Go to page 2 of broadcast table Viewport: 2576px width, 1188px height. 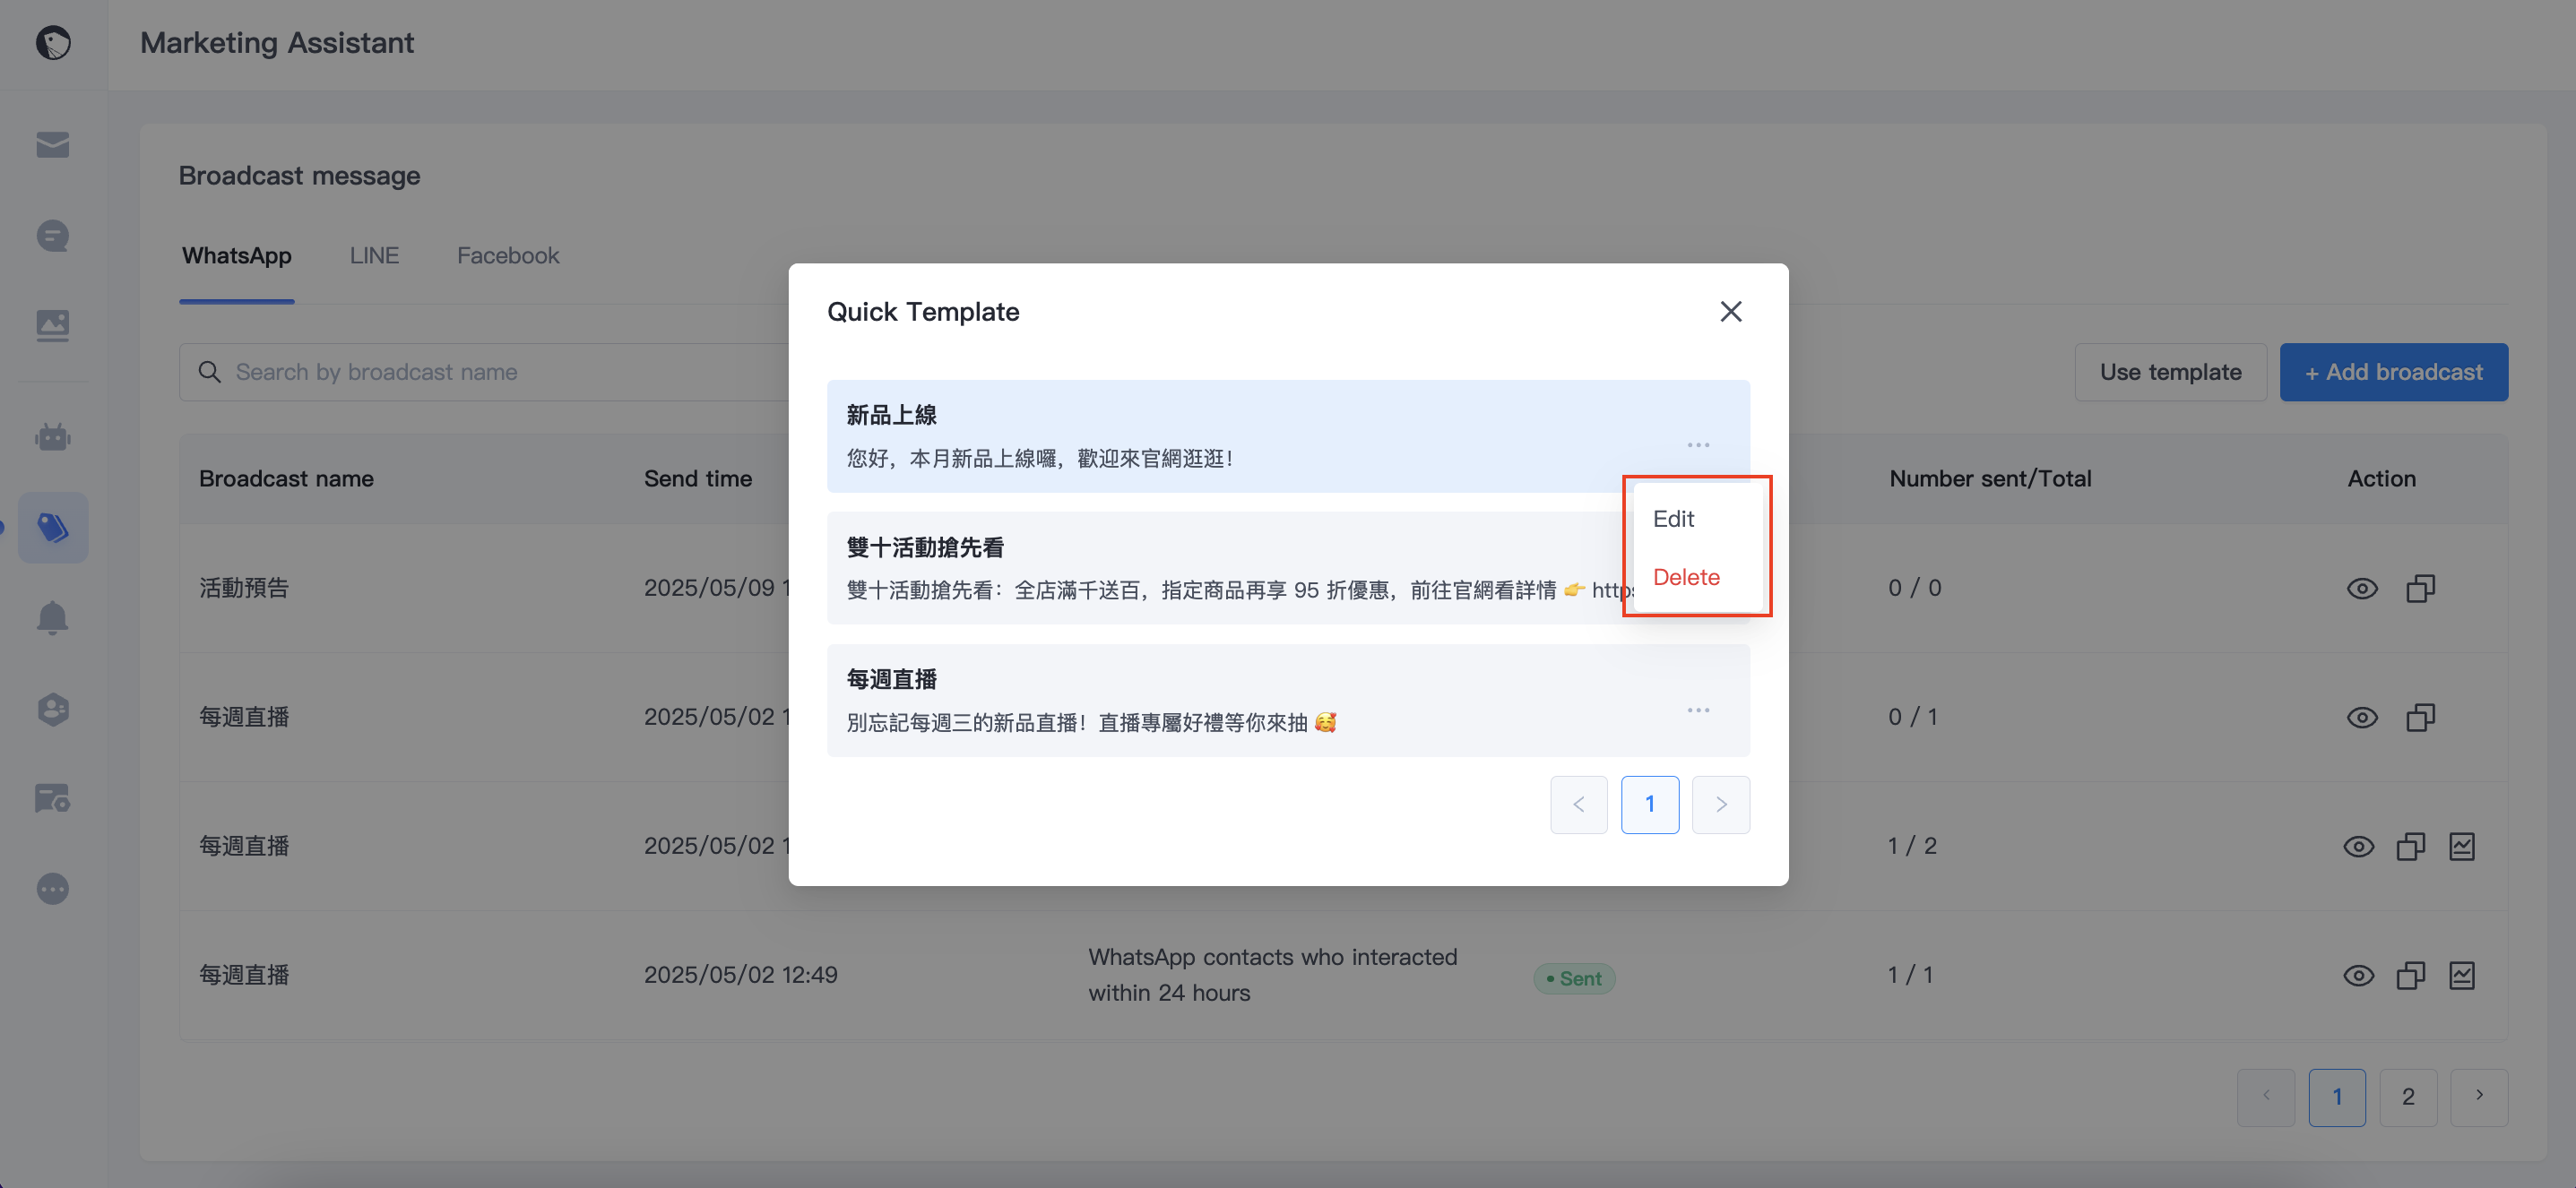click(x=2408, y=1098)
